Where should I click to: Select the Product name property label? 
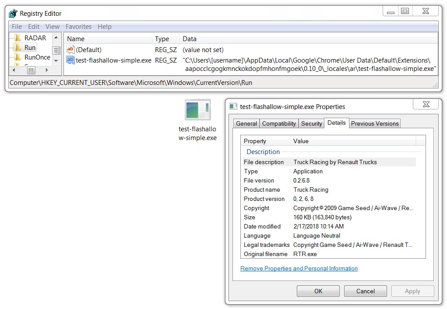pos(262,190)
